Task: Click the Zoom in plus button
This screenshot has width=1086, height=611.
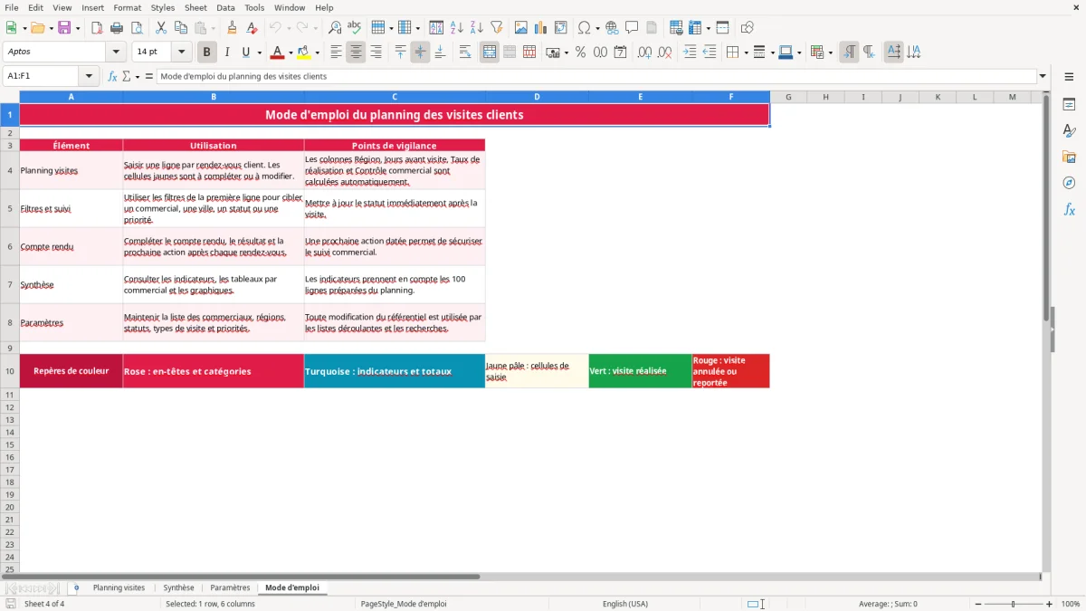Action: click(x=1049, y=604)
